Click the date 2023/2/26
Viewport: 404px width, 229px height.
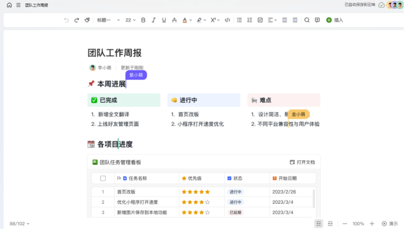point(284,192)
